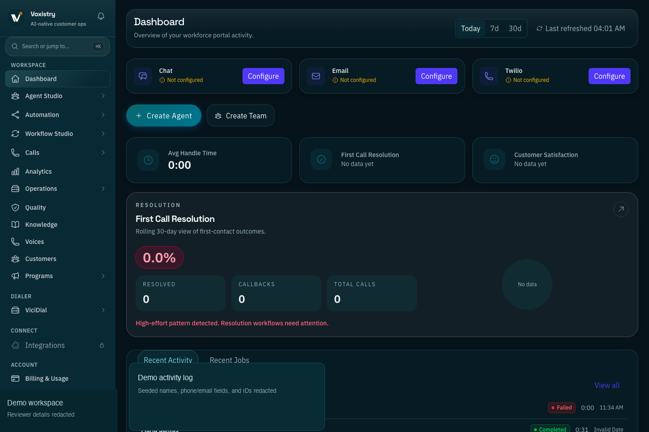Click the Avg Handle Time clock icon

pos(148,160)
